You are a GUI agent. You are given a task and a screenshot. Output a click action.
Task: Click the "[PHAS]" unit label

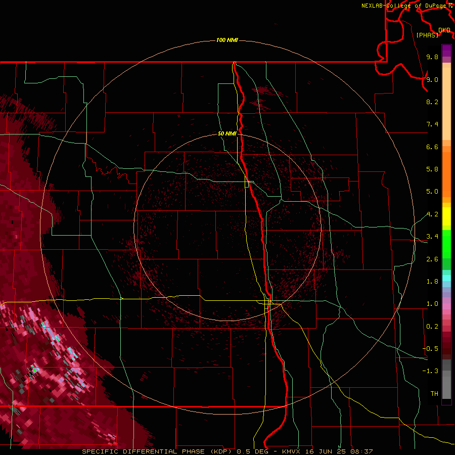tap(427, 35)
